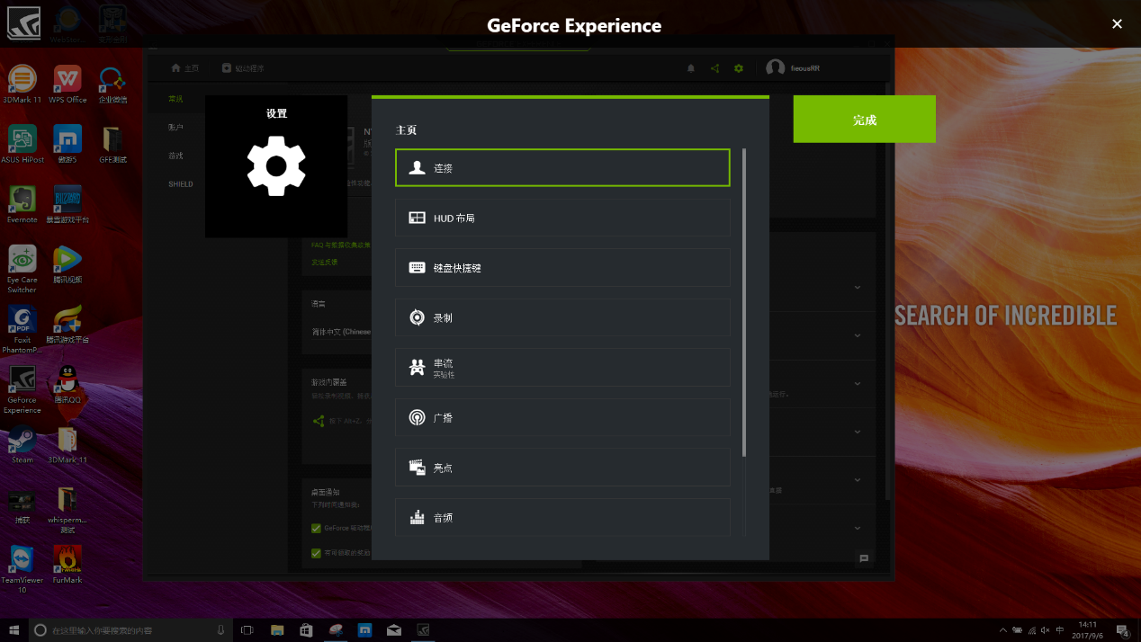Select the TeamViewer 10 desktop icon

pyautogui.click(x=22, y=569)
